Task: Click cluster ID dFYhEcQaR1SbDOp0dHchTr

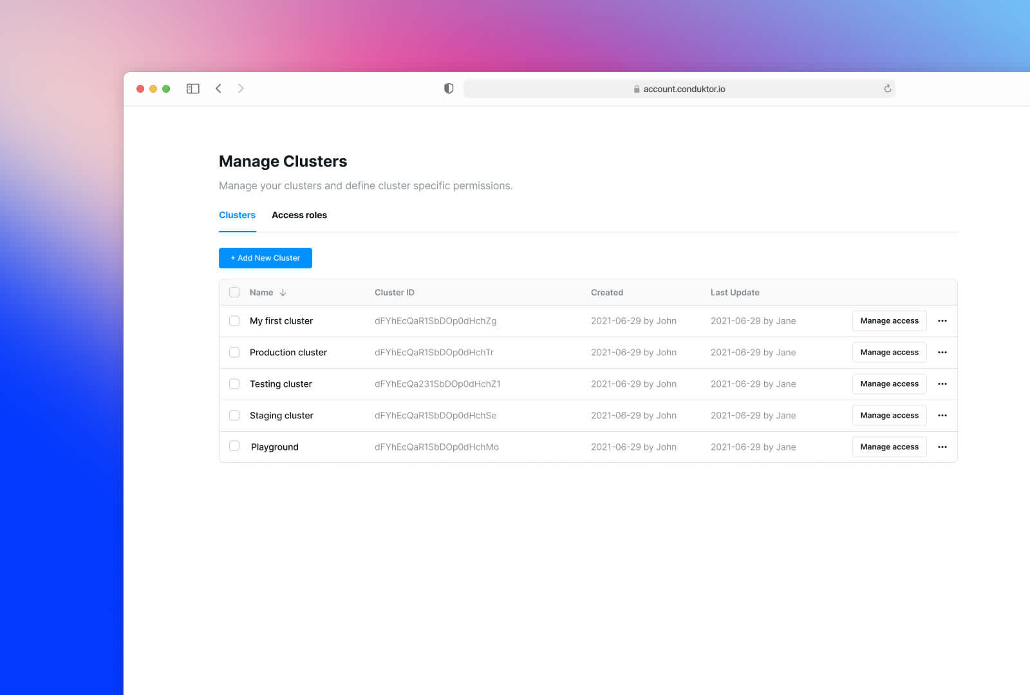Action: coord(435,353)
